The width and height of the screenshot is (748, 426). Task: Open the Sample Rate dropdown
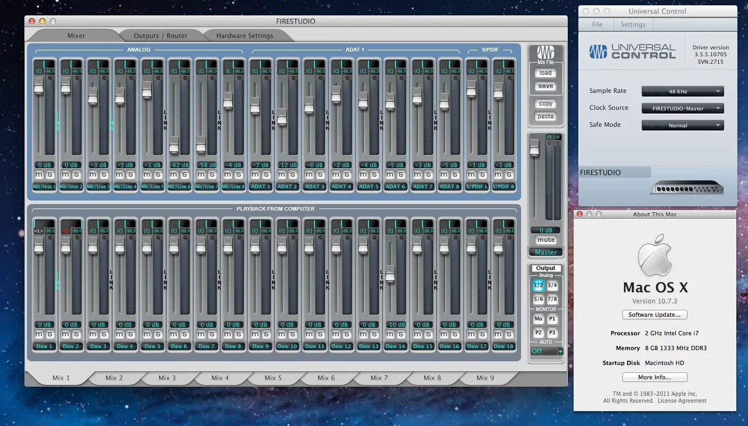(x=683, y=91)
